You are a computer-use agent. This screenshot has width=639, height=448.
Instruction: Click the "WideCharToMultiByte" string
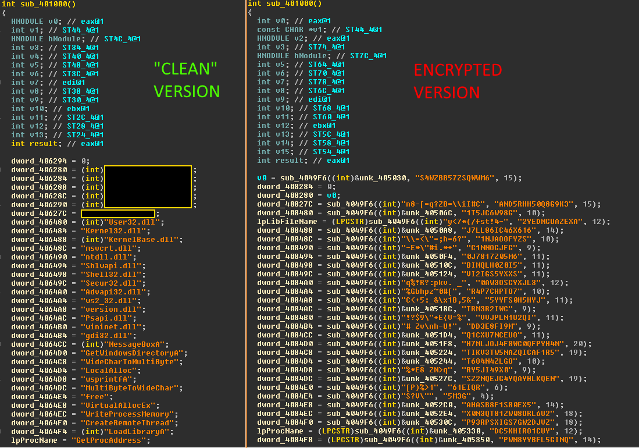pyautogui.click(x=130, y=361)
